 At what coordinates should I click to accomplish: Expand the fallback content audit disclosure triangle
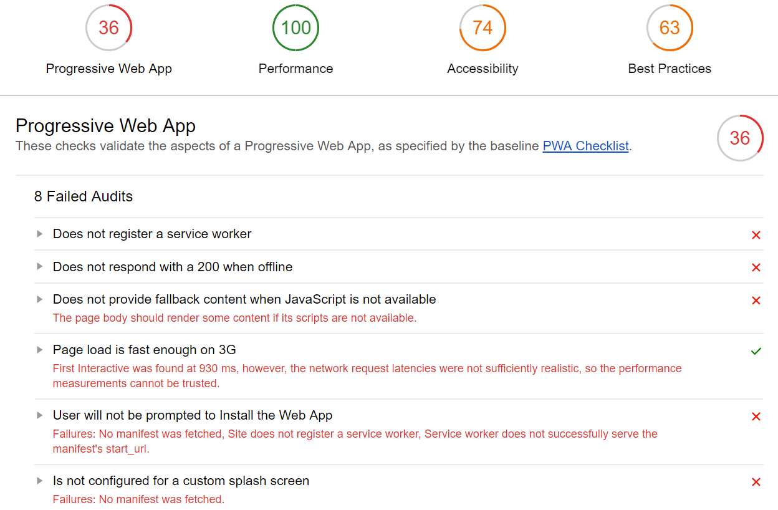[40, 299]
